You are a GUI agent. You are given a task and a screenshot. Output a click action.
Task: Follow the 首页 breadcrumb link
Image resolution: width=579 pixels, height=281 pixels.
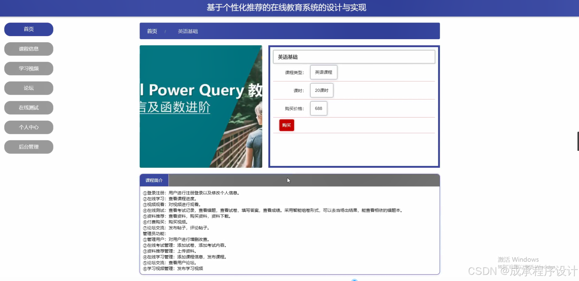(151, 31)
